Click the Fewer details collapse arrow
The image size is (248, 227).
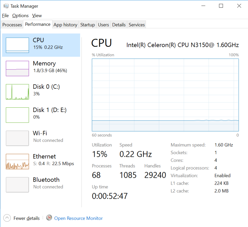(7, 218)
